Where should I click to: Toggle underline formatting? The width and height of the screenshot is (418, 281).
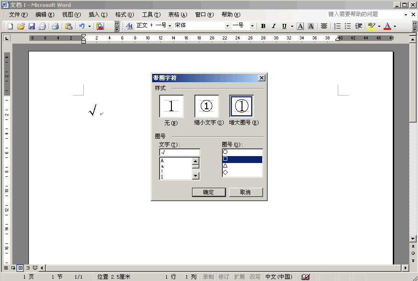coord(284,26)
